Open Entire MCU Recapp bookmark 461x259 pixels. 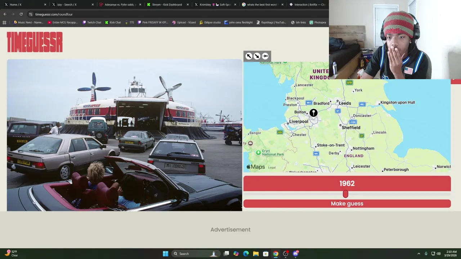tap(62, 22)
